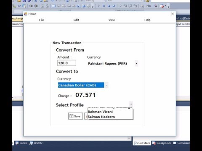Click scroll down arrow in Locals panel
Viewport: 202px width, 151px height.
click(x=129, y=138)
